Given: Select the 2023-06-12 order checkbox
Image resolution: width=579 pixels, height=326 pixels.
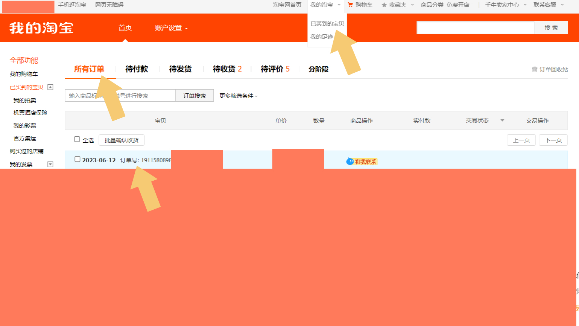Looking at the screenshot, I should [78, 159].
